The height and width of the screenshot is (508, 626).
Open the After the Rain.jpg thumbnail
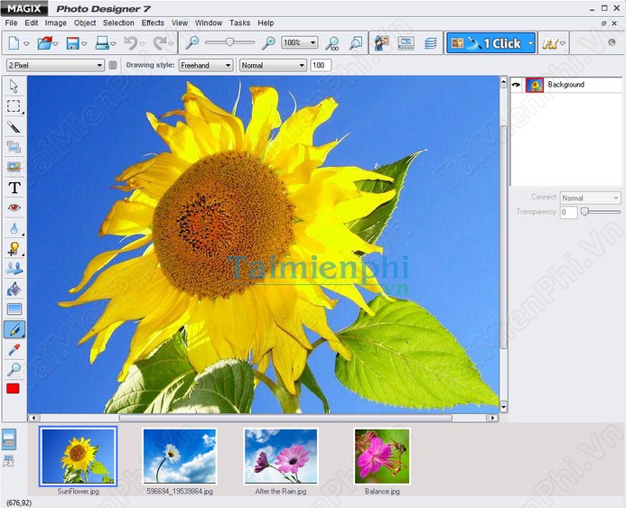(x=281, y=456)
